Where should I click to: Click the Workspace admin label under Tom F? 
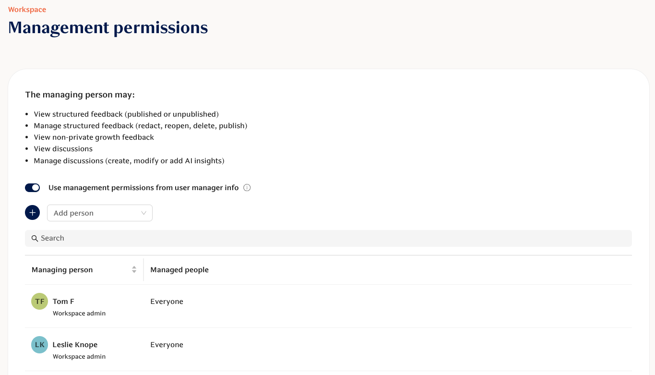coord(79,314)
